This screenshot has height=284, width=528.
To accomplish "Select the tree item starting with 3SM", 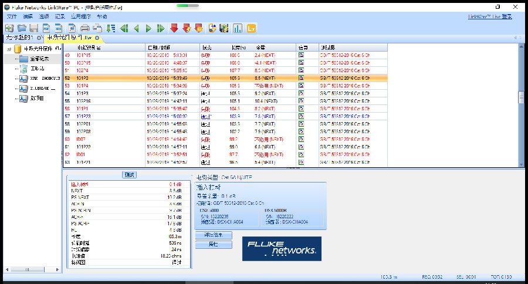I will [45, 79].
